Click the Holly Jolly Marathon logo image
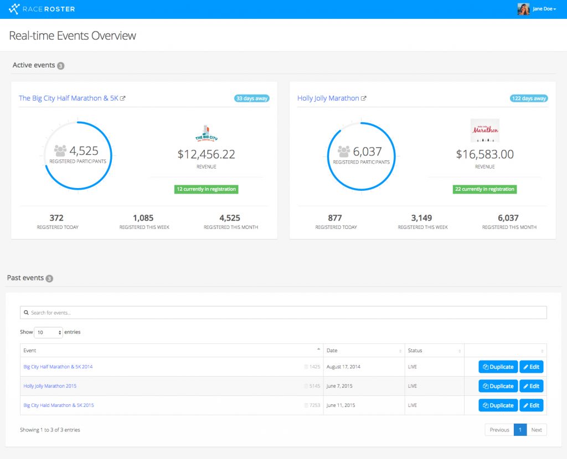 coord(484,131)
